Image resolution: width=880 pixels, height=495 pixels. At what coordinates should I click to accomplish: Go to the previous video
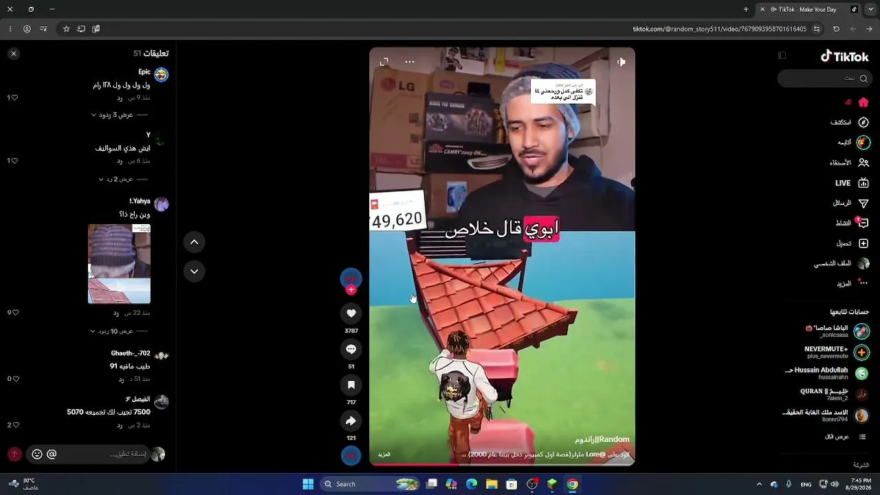[195, 242]
